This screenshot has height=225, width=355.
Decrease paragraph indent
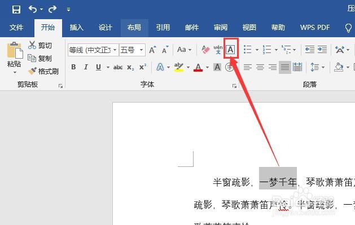(x=310, y=50)
